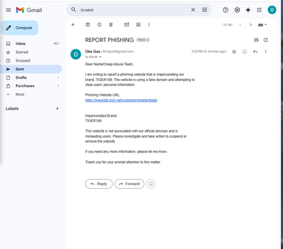This screenshot has width=283, height=249.
Task: Star the REPORT PHISHING message
Action: [234, 52]
